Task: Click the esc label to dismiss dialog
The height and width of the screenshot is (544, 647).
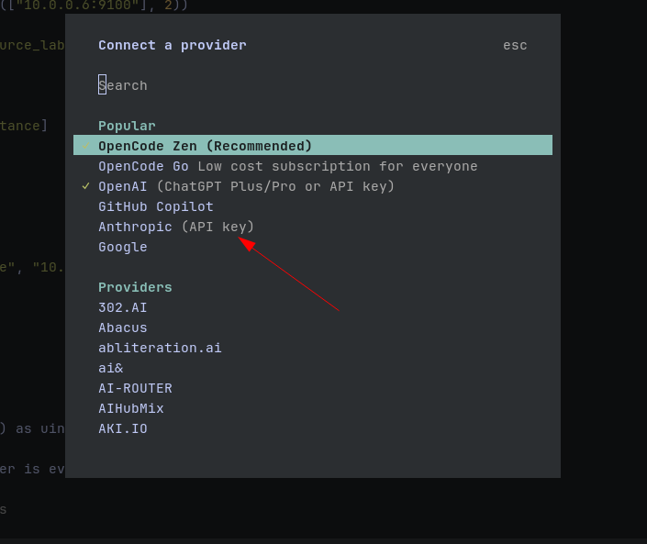Action: coord(515,45)
